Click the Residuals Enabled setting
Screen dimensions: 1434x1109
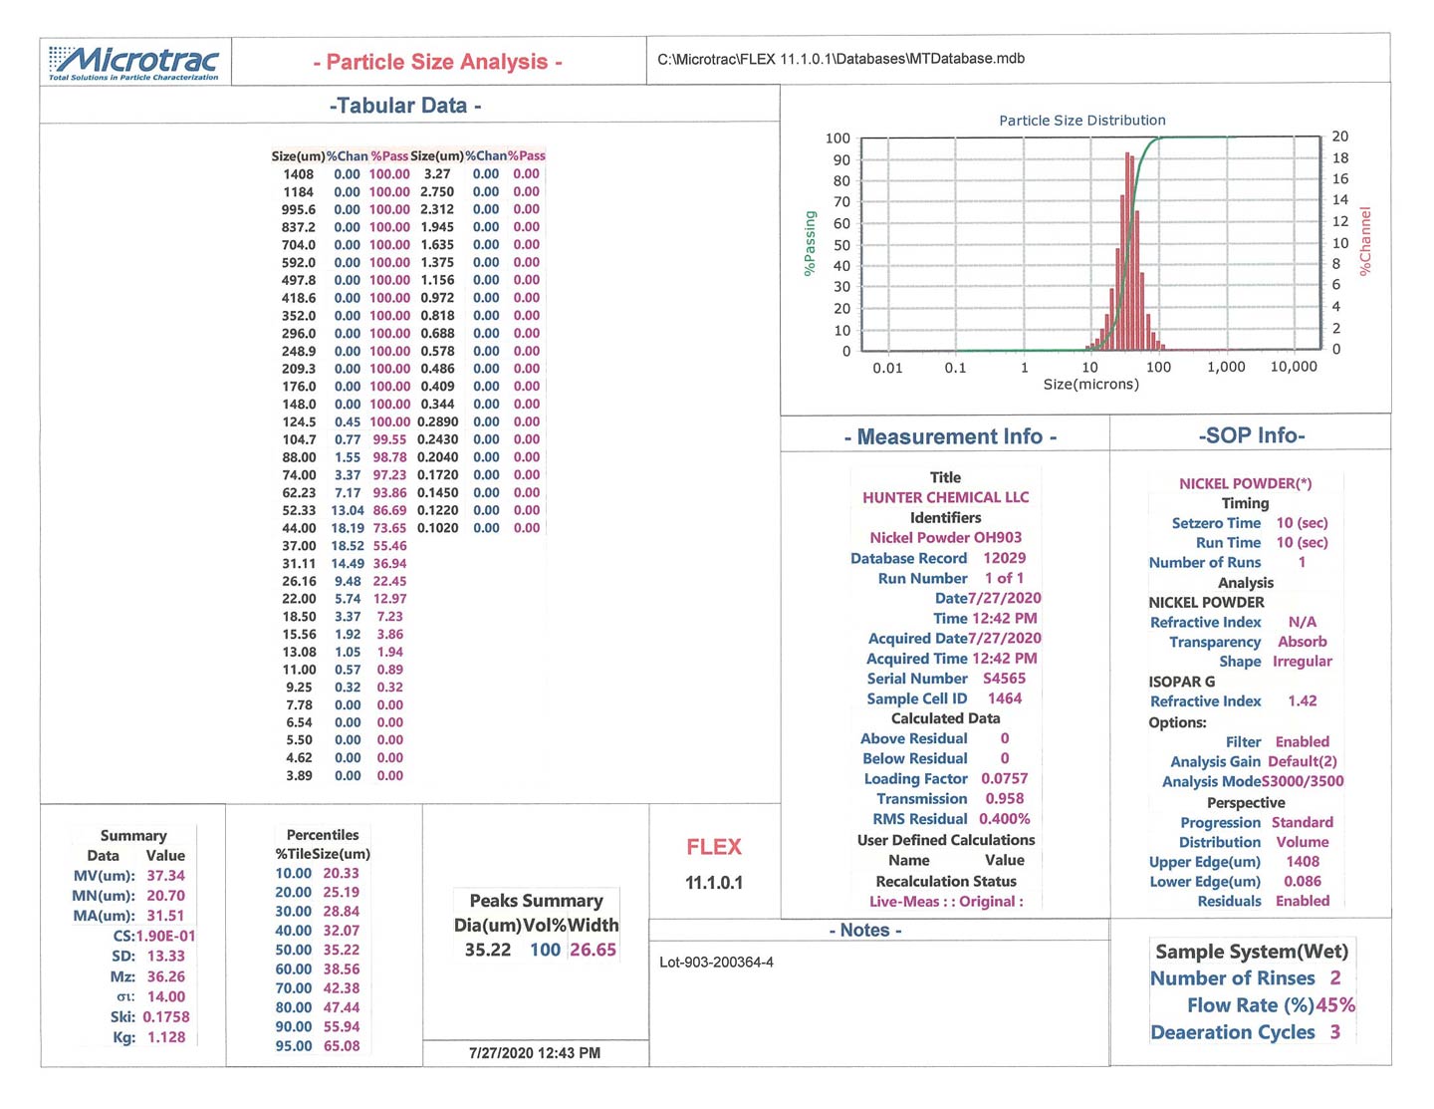(x=1302, y=901)
